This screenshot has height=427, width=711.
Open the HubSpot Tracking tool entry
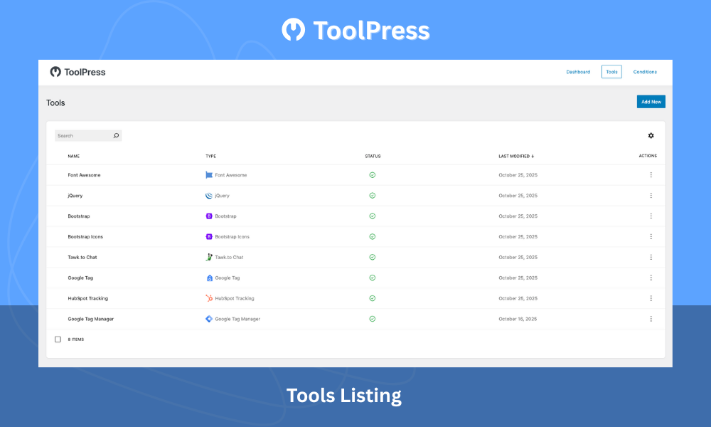click(x=88, y=298)
